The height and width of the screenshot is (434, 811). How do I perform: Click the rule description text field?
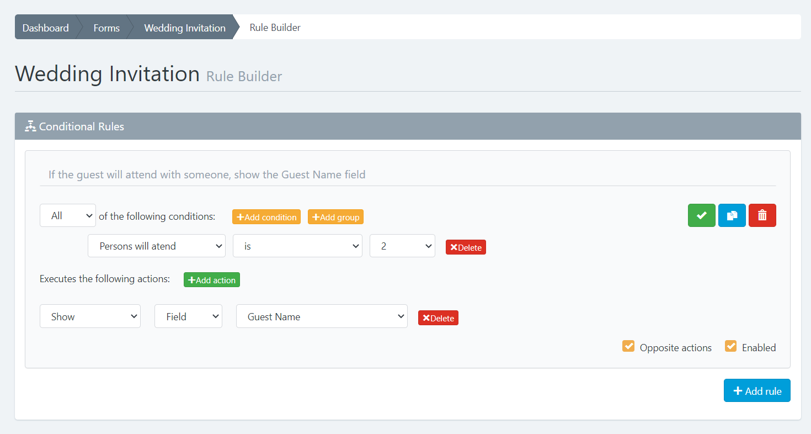(407, 174)
